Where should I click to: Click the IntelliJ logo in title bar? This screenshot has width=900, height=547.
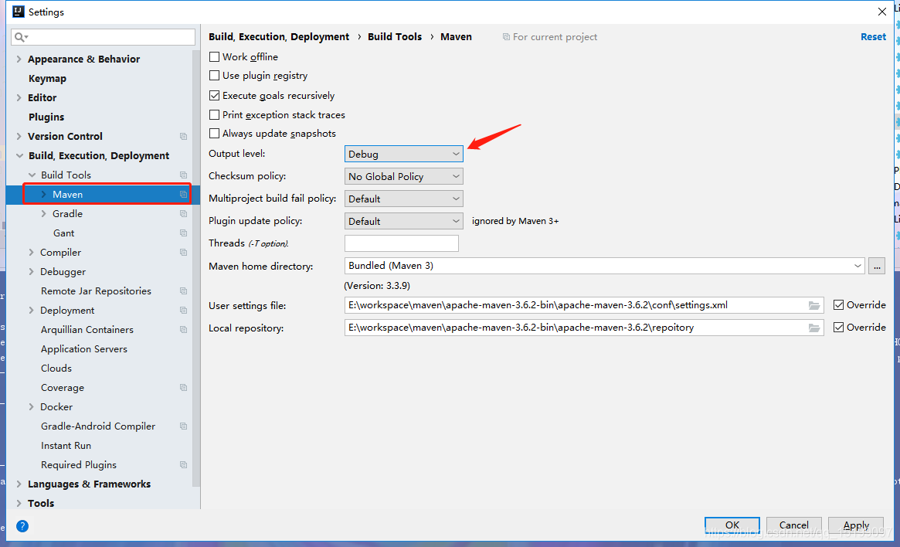tap(19, 12)
